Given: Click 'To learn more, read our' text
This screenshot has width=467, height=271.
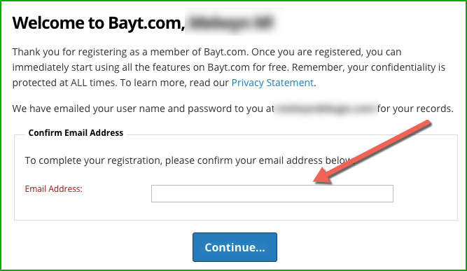Looking at the screenshot, I should point(174,83).
